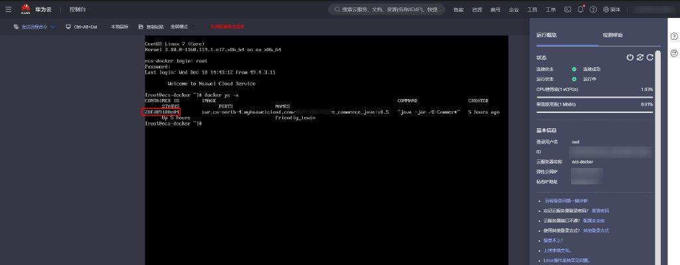Image resolution: width=680 pixels, height=265 pixels.
Task: Open the hamburger navigation menu
Action: (x=8, y=9)
